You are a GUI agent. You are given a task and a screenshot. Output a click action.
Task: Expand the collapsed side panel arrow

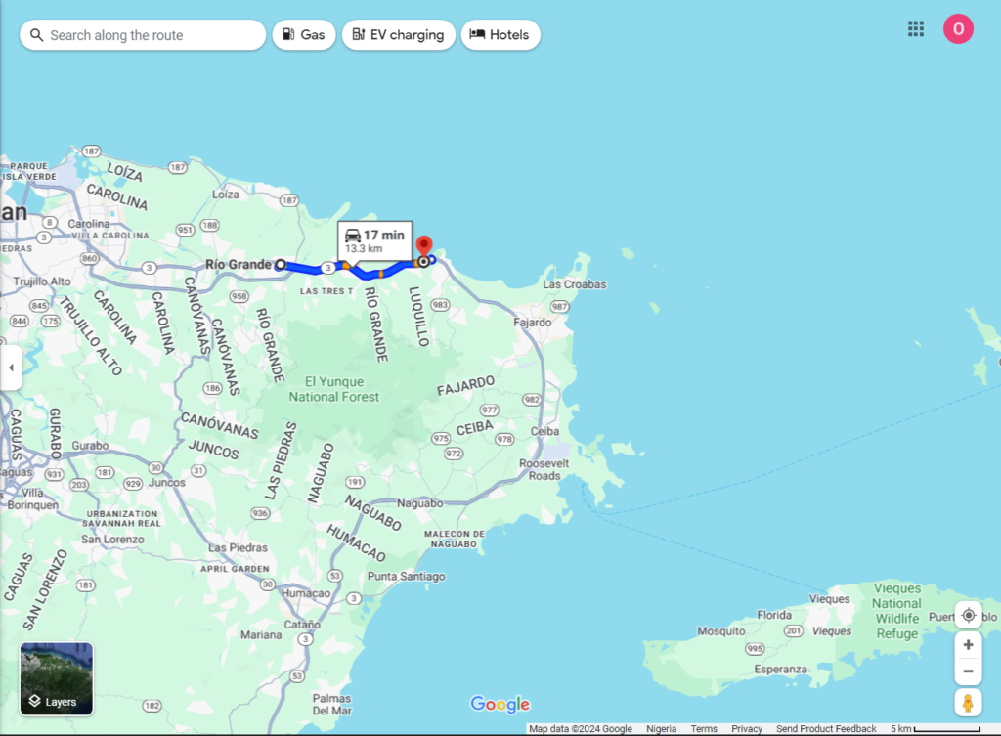pyautogui.click(x=11, y=368)
